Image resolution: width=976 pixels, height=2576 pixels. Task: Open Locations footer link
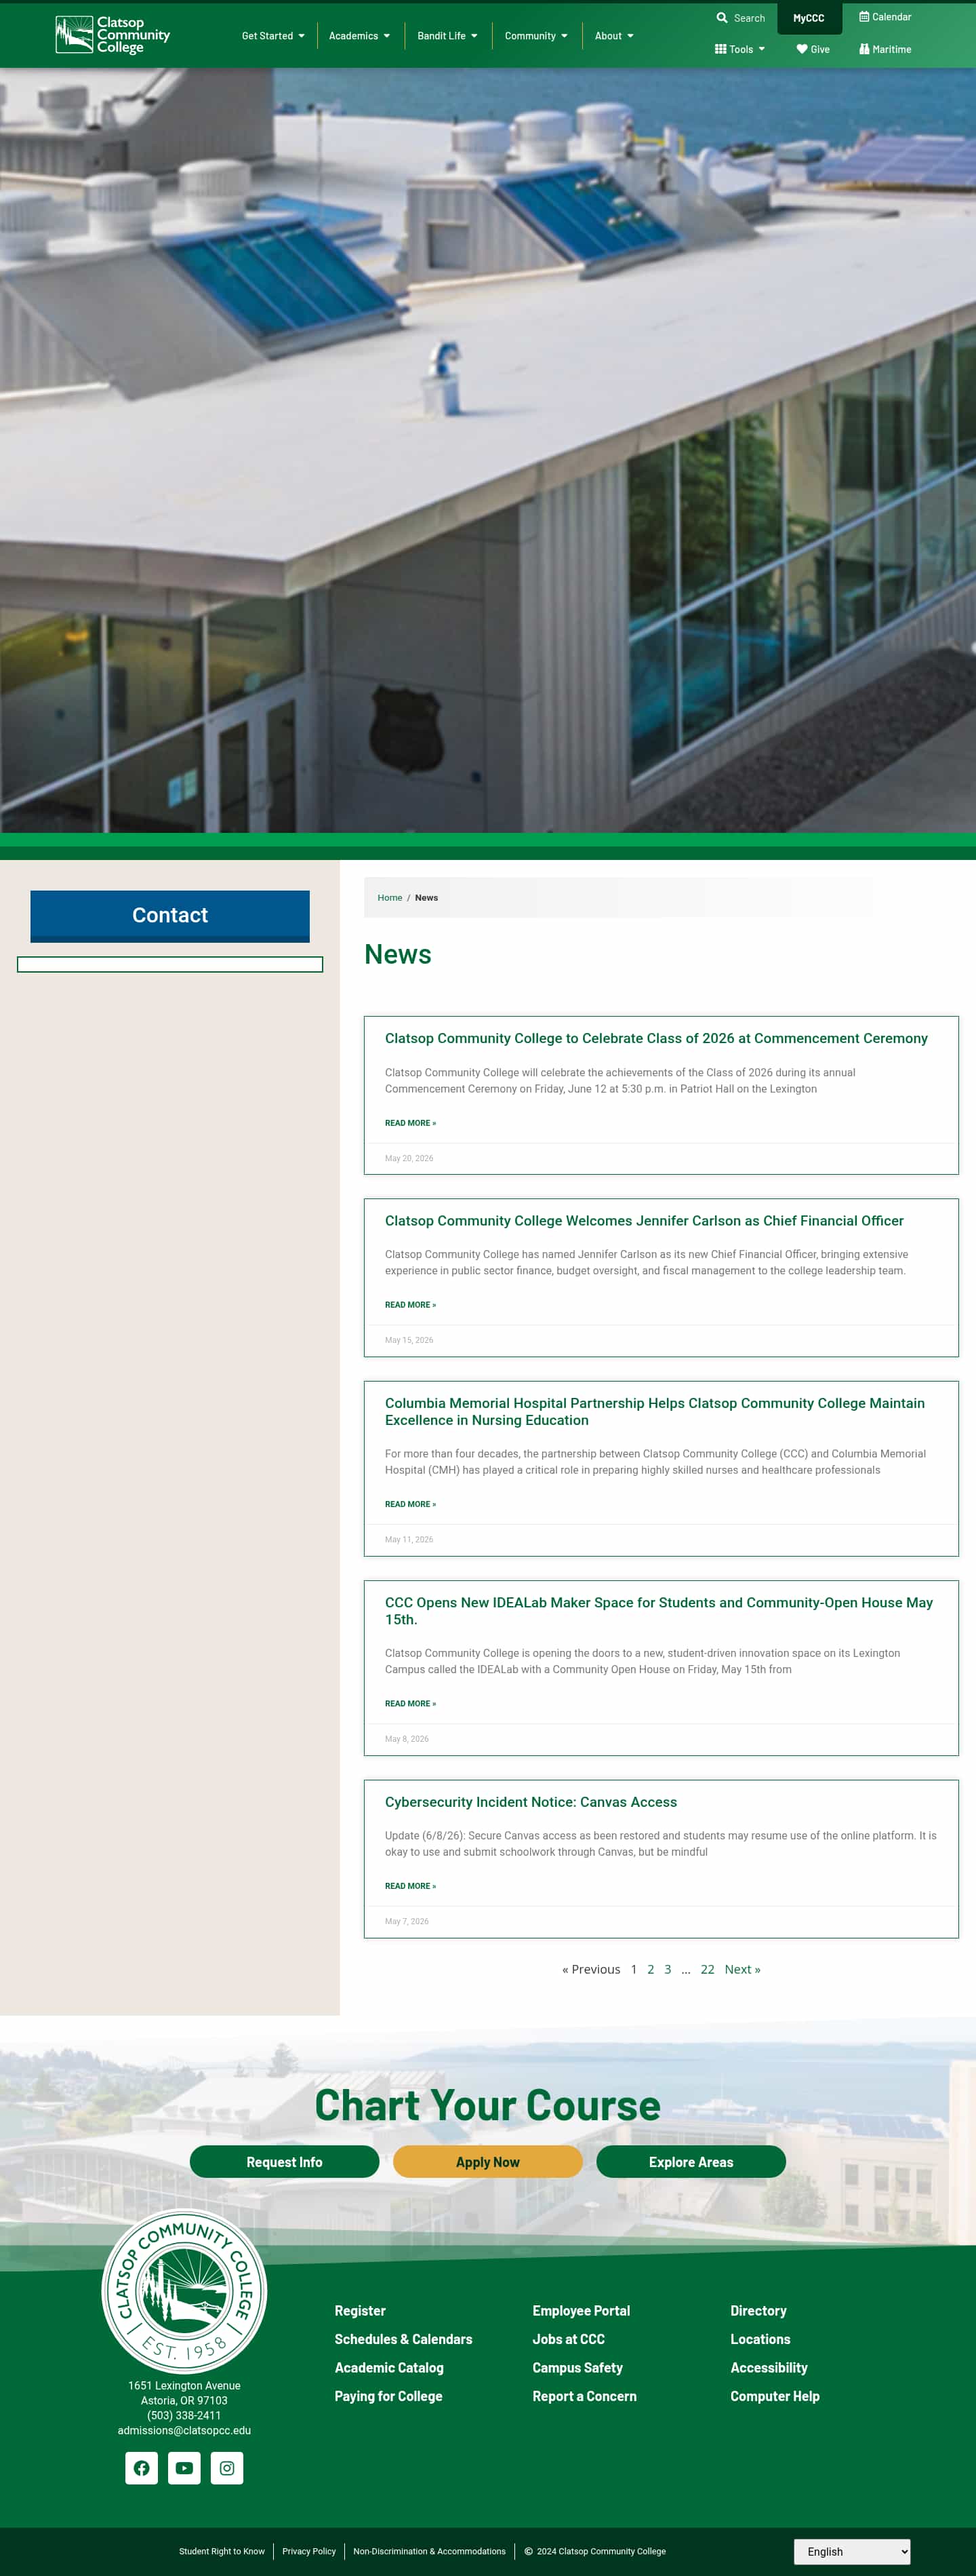(x=760, y=2340)
